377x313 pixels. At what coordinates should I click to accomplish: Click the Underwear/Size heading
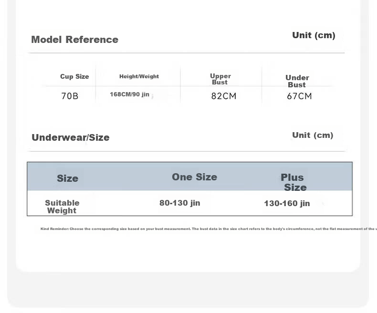71,137
